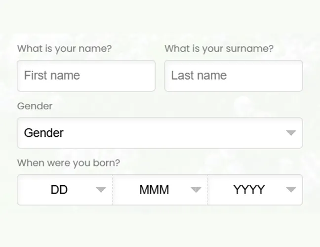This screenshot has height=247, width=320.
Task: Click the "First name" placeholder text
Action: tap(52, 76)
